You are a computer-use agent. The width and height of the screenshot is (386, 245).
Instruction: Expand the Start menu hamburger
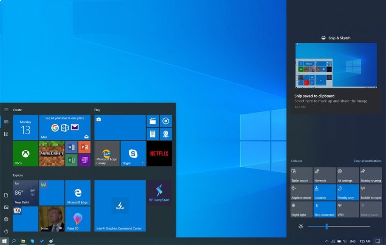tap(6, 110)
